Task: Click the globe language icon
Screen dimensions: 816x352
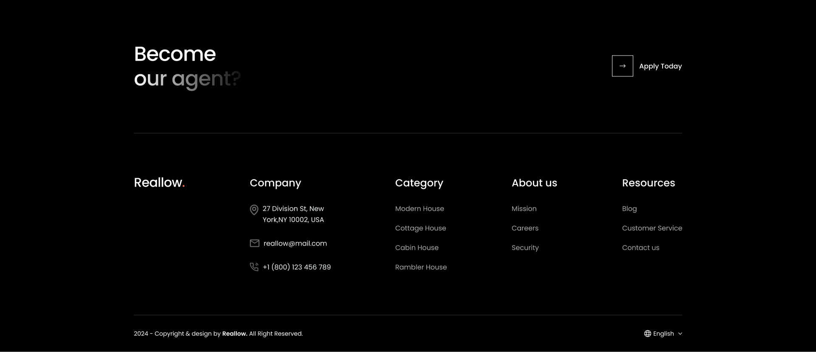Action: [647, 334]
